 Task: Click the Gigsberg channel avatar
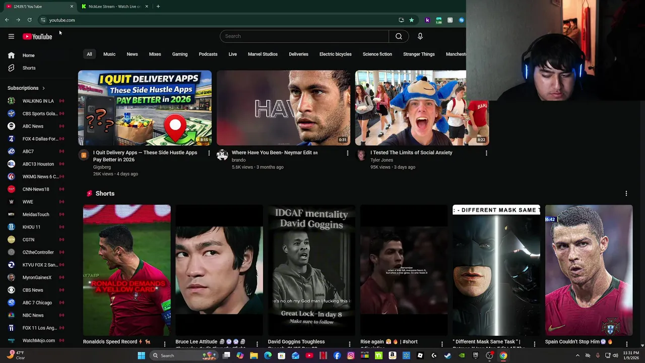[x=84, y=155]
